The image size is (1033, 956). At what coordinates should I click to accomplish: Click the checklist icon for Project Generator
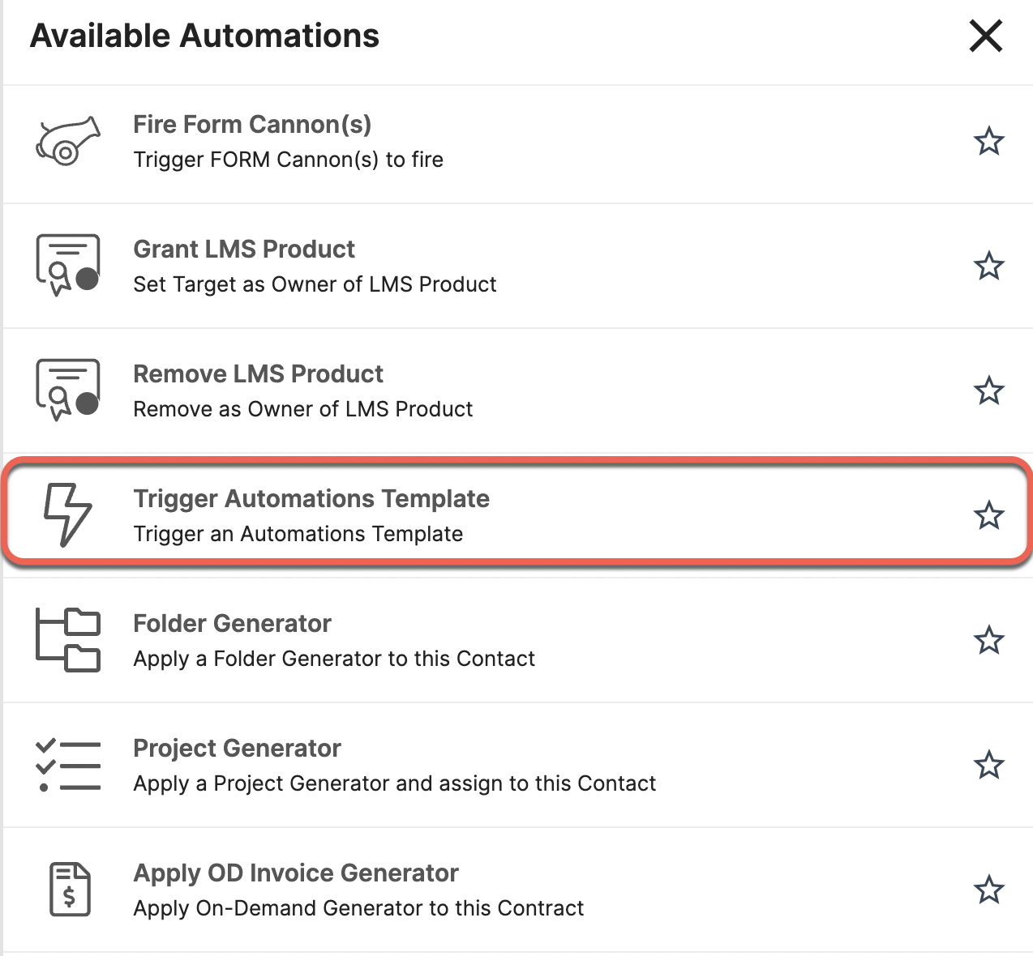[x=68, y=765]
